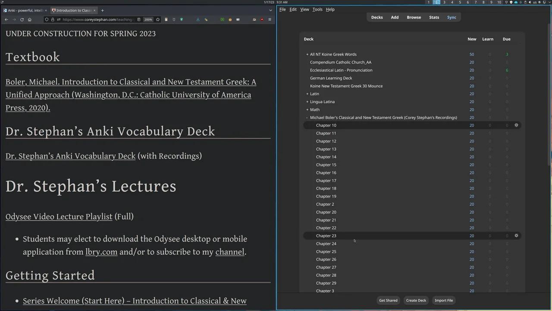The image size is (552, 311).
Task: Open the Tools menu in Anki
Action: (x=317, y=9)
